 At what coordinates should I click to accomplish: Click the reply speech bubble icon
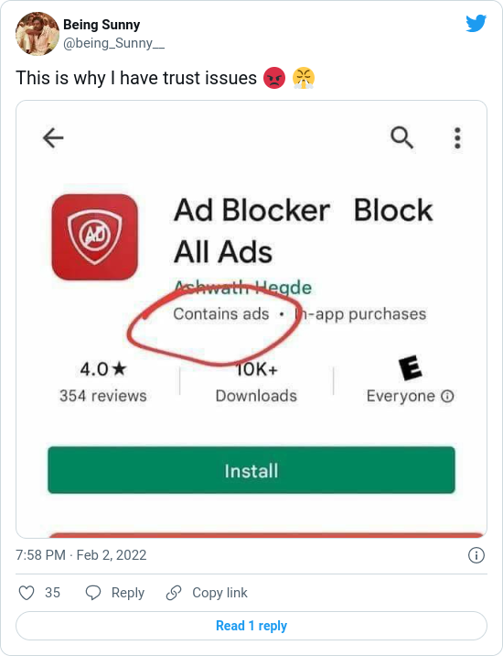(93, 593)
